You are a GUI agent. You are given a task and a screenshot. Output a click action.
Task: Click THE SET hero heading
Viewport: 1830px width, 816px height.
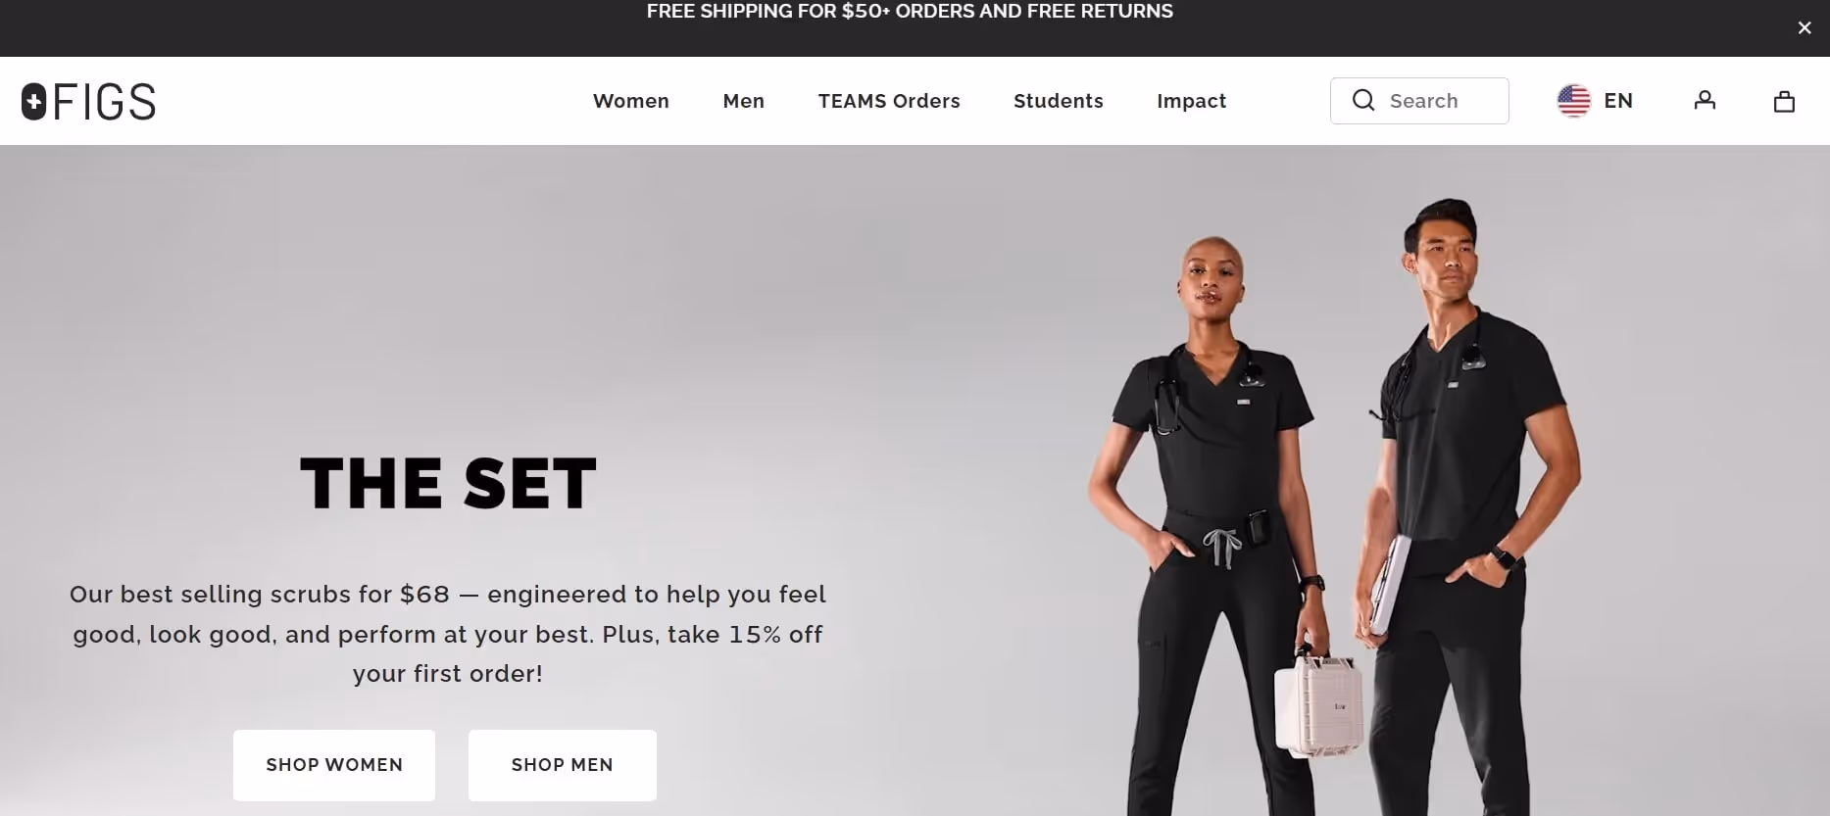coord(448,483)
